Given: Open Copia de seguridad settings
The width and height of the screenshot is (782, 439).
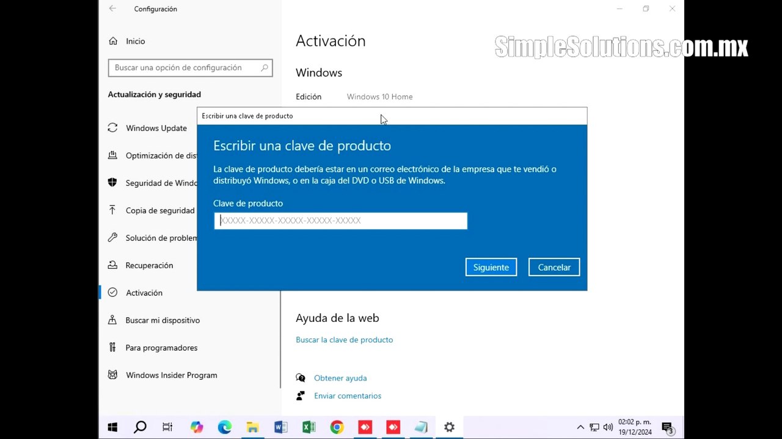Looking at the screenshot, I should tap(151, 210).
